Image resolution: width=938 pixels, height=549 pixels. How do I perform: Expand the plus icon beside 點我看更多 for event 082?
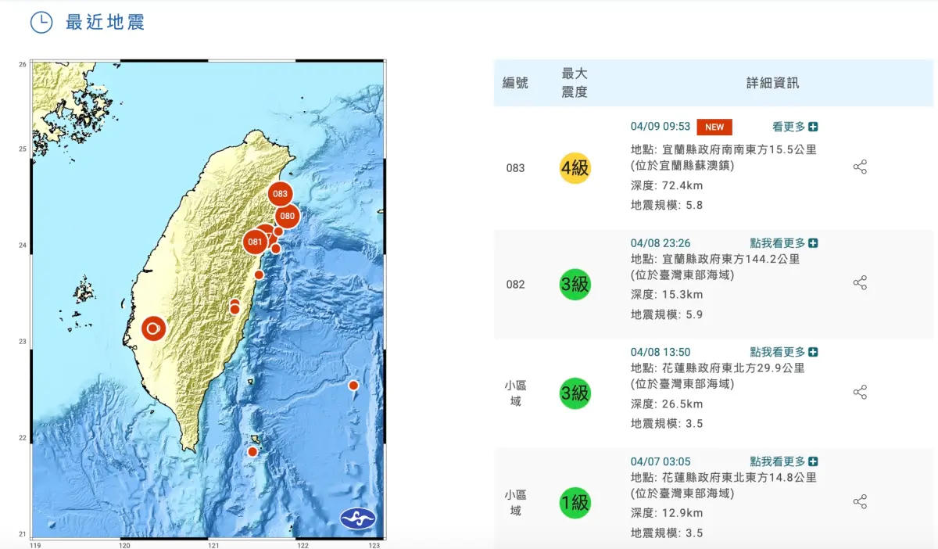click(x=814, y=242)
